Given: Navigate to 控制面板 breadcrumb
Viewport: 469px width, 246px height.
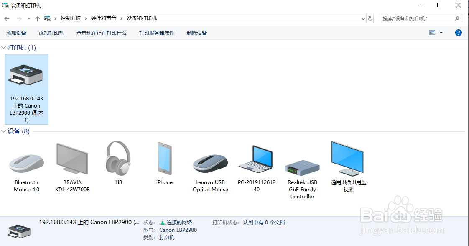Looking at the screenshot, I should pos(71,18).
